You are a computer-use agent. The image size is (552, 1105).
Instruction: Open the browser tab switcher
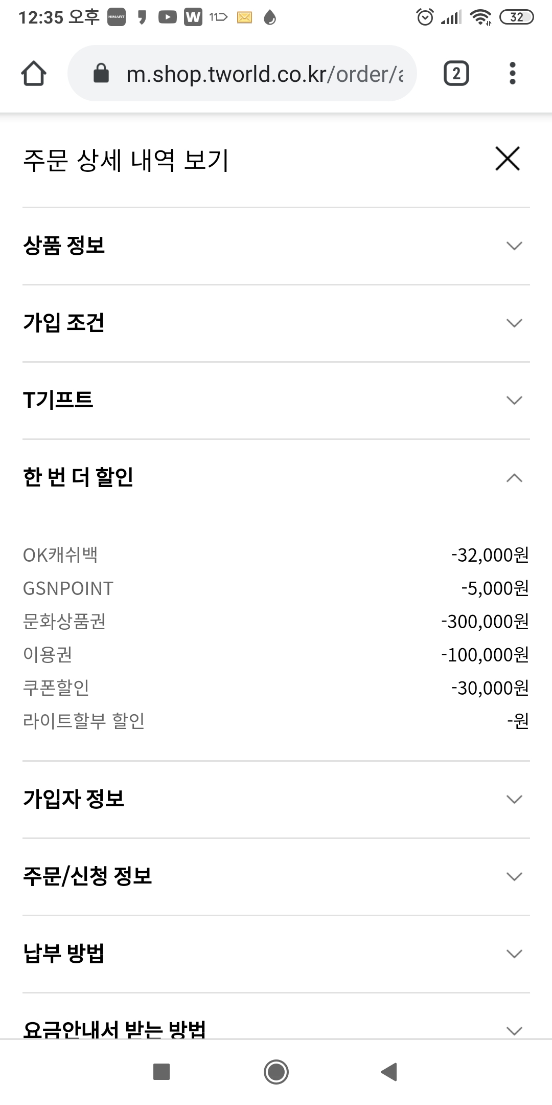point(456,74)
